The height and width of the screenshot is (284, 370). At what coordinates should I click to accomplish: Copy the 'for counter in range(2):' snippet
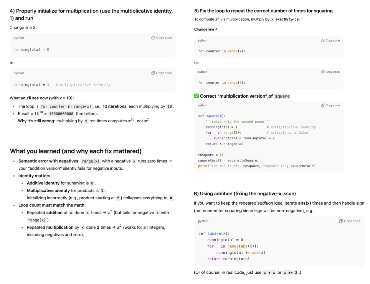pos(330,72)
